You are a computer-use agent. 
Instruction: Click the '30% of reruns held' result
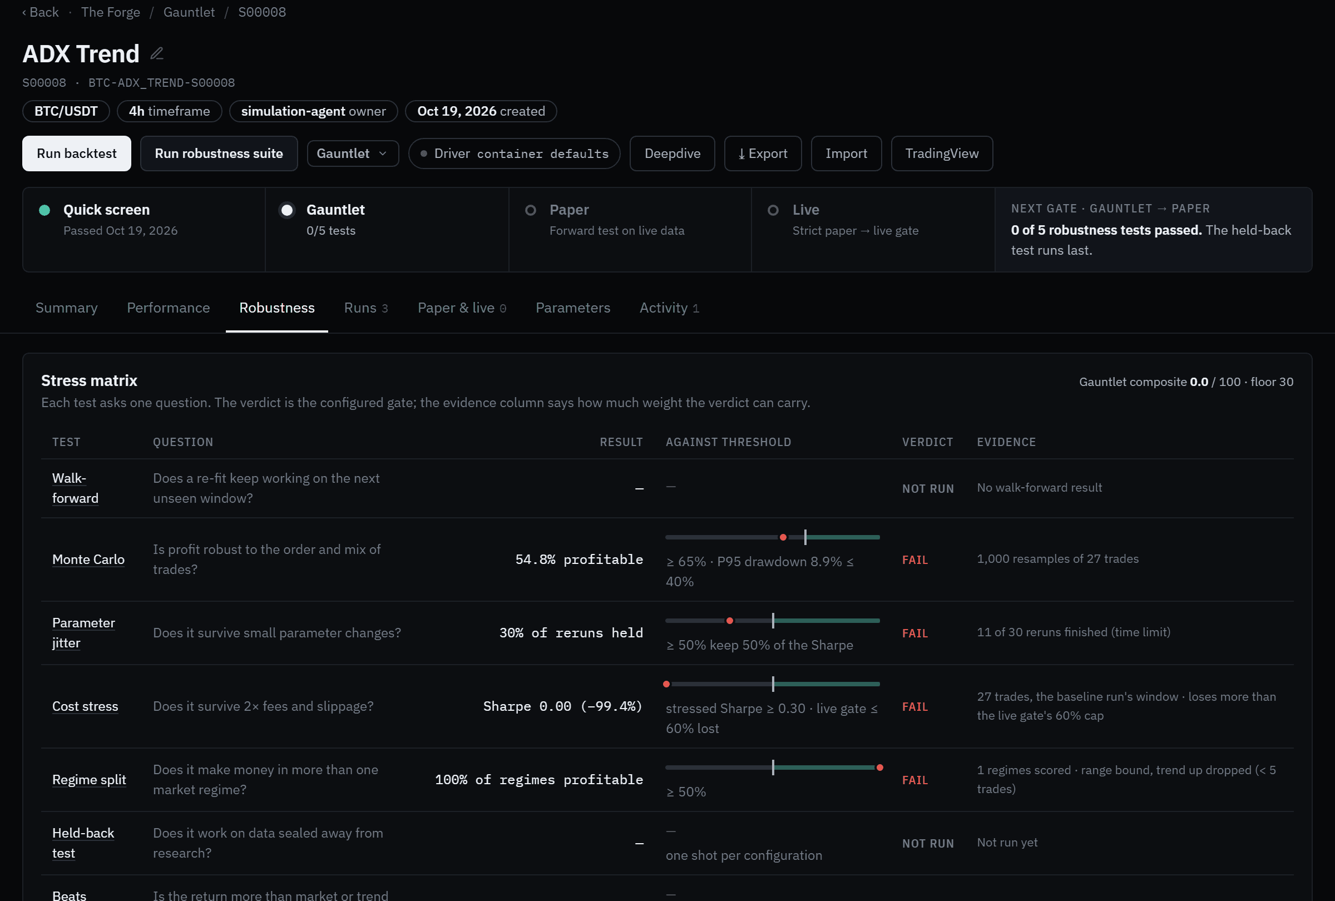pyautogui.click(x=571, y=633)
